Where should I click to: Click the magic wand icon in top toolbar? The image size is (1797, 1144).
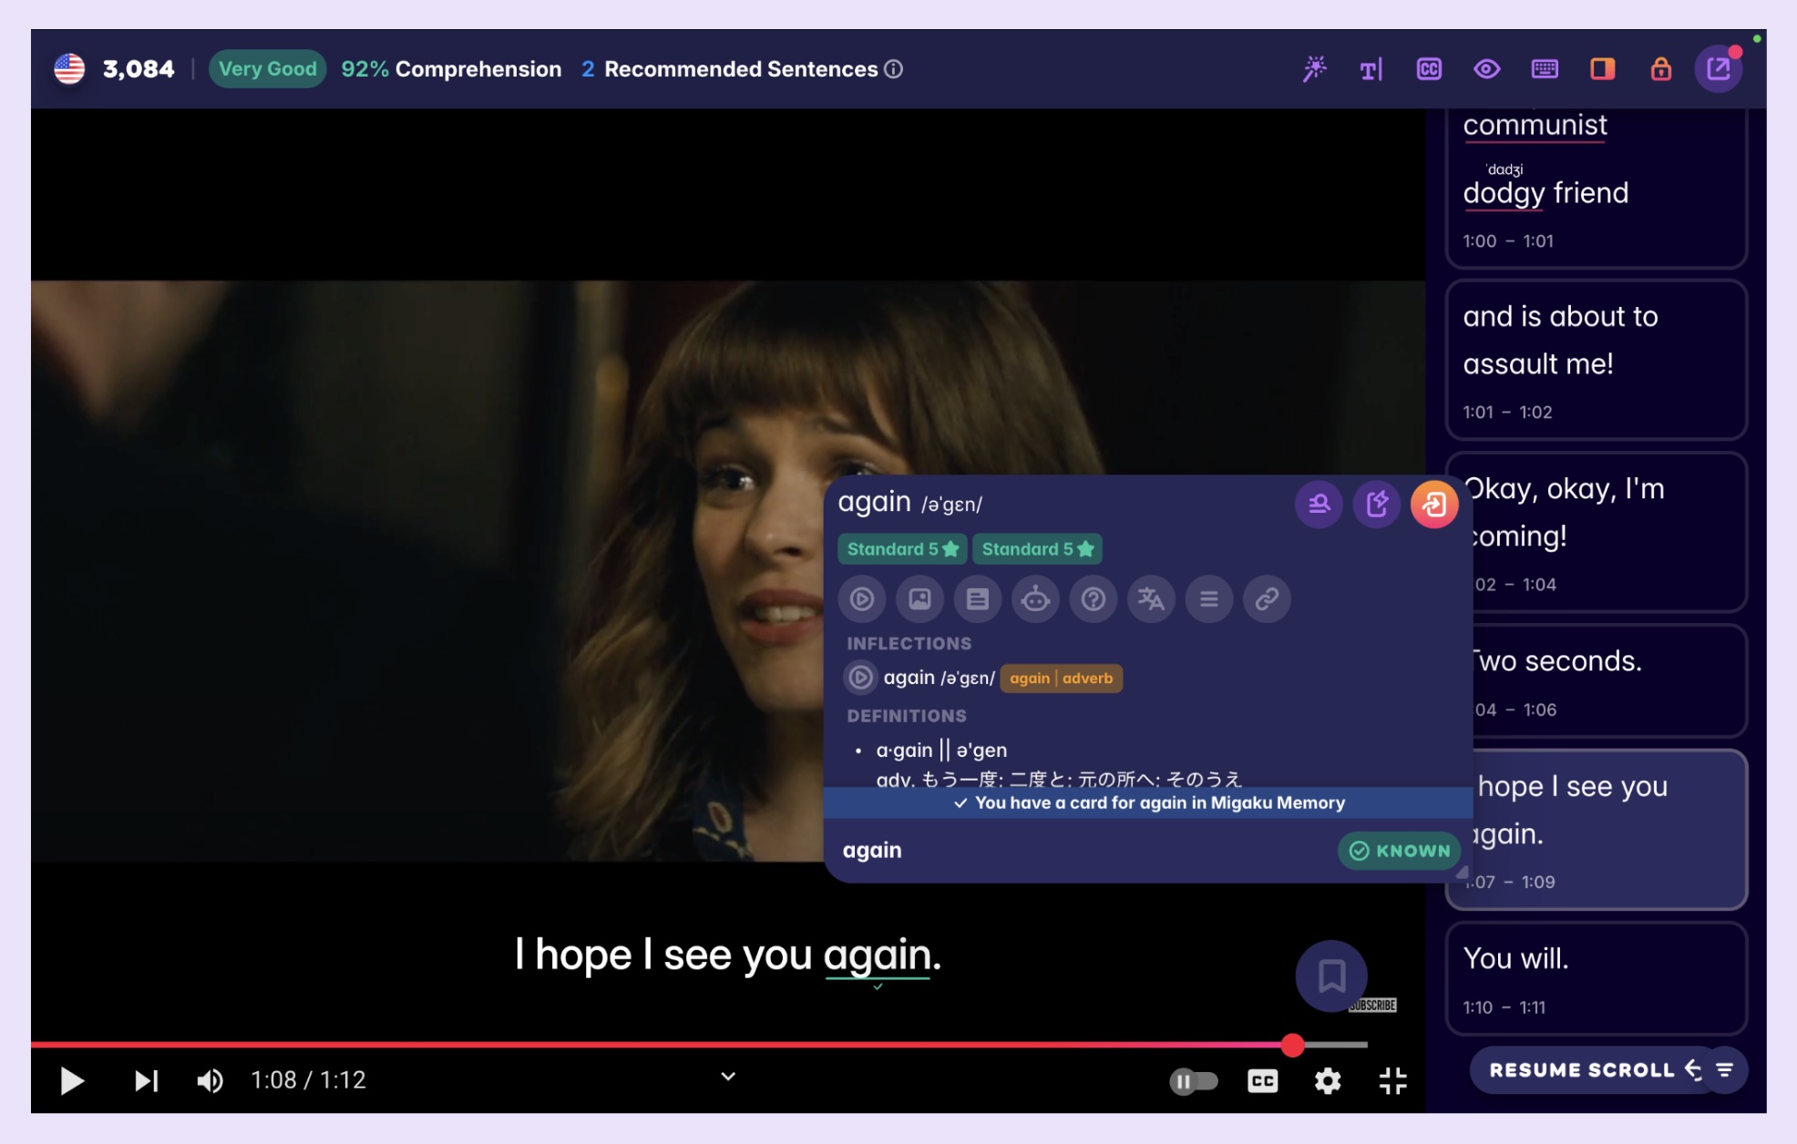click(1313, 69)
